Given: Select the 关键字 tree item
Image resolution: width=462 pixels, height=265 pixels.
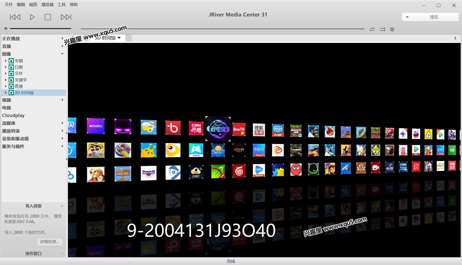Looking at the screenshot, I should click(21, 80).
